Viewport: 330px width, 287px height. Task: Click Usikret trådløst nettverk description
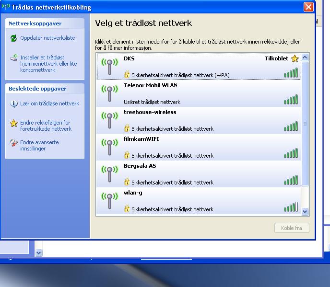152,102
